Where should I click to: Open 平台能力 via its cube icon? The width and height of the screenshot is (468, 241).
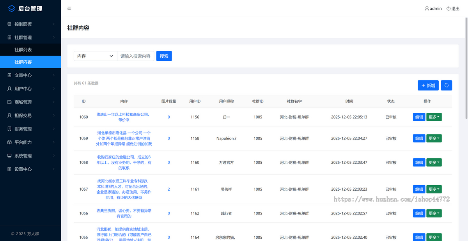9,142
